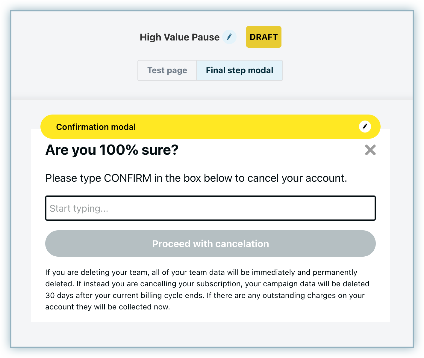Click the word CONFIRM in the instructions
Screen dimensions: 424x358
pos(128,178)
